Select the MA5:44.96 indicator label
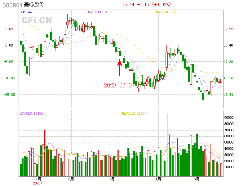Image resolution: width=248 pixels, height=186 pixels. (29, 12)
